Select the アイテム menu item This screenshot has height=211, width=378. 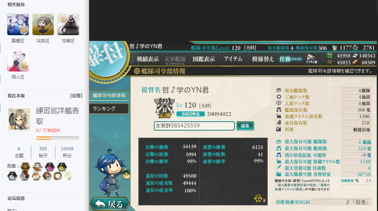pyautogui.click(x=233, y=59)
